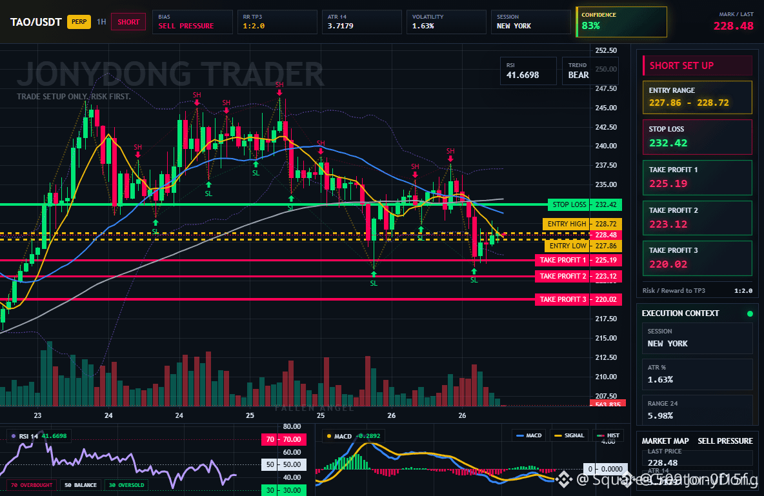Image resolution: width=764 pixels, height=496 pixels.
Task: Open the top bar Session New York card
Action: pyautogui.click(x=530, y=22)
